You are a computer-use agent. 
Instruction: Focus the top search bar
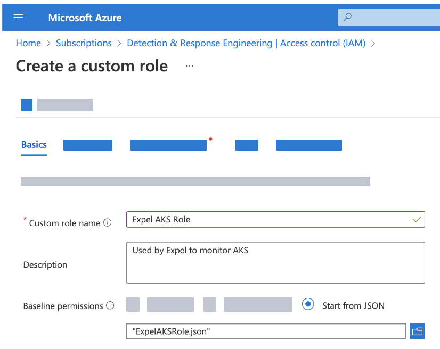[389, 18]
